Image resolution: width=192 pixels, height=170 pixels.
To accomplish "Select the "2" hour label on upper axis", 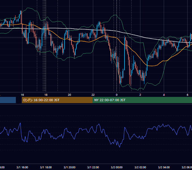I will pos(140,95).
